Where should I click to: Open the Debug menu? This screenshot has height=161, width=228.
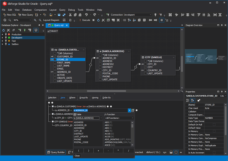[x=71, y=10]
